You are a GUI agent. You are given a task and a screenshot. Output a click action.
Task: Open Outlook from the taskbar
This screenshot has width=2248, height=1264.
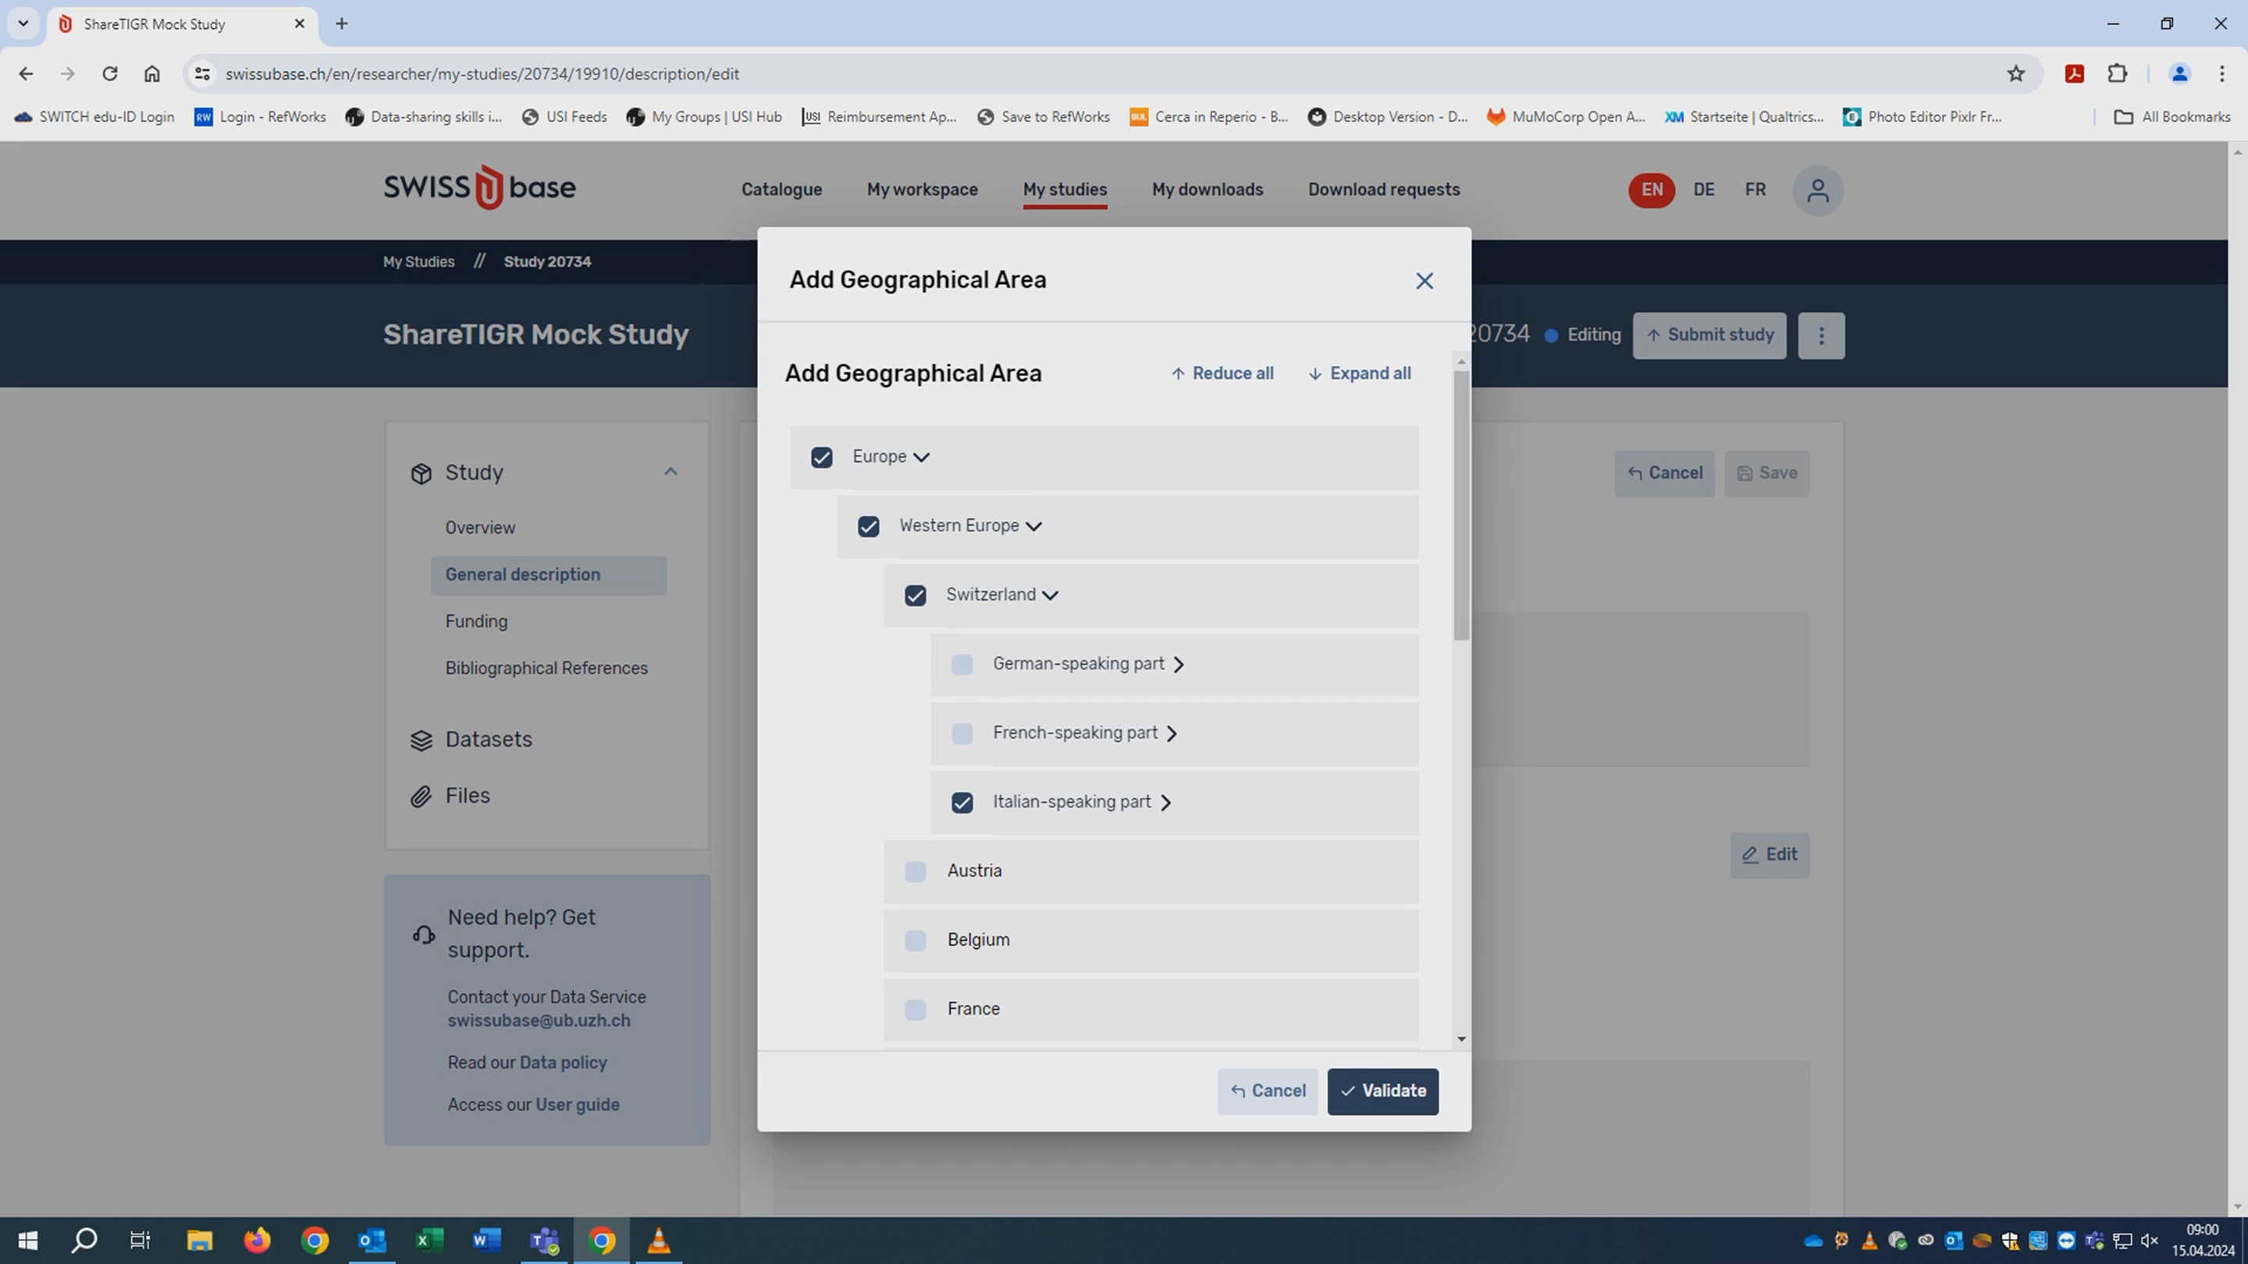point(372,1241)
